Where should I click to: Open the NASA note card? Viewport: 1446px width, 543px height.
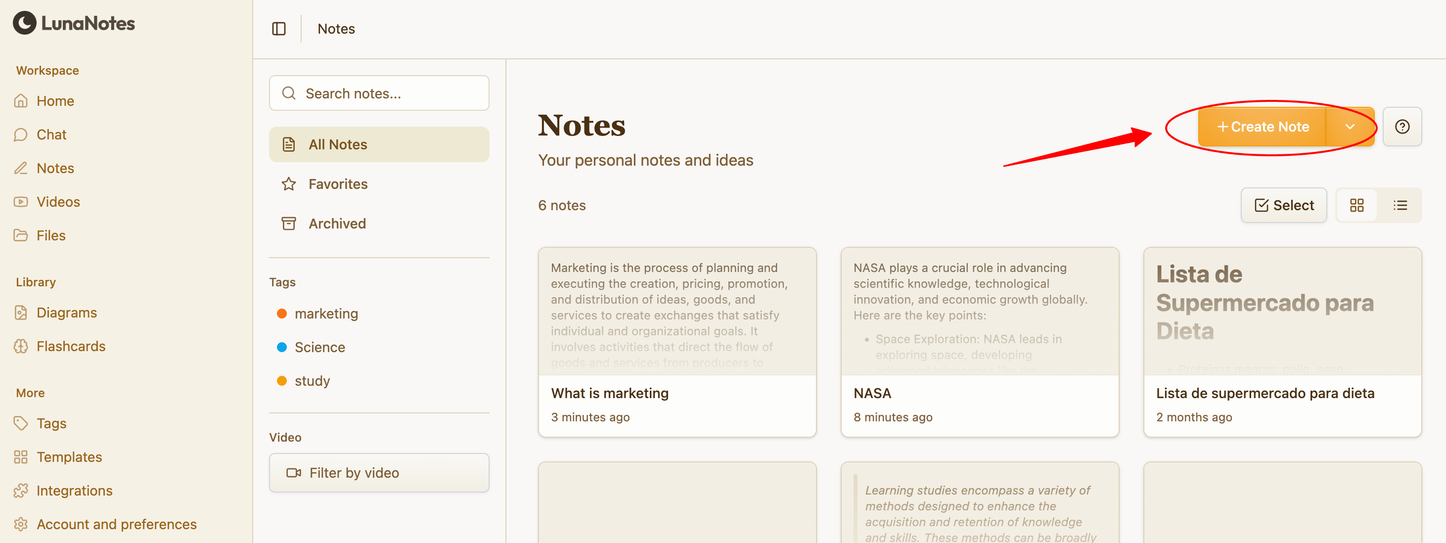pos(980,341)
